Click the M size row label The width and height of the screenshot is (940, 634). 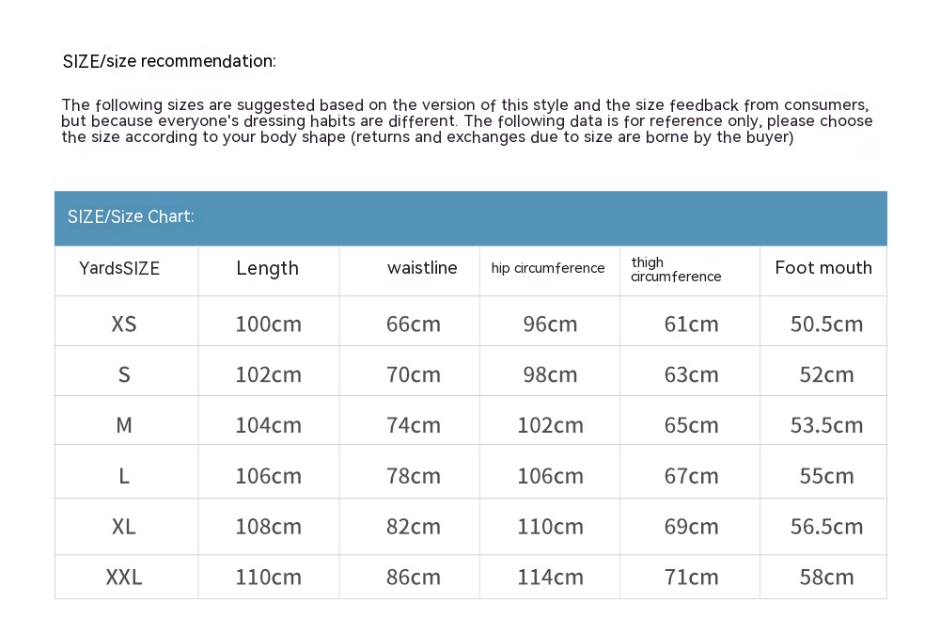click(124, 425)
